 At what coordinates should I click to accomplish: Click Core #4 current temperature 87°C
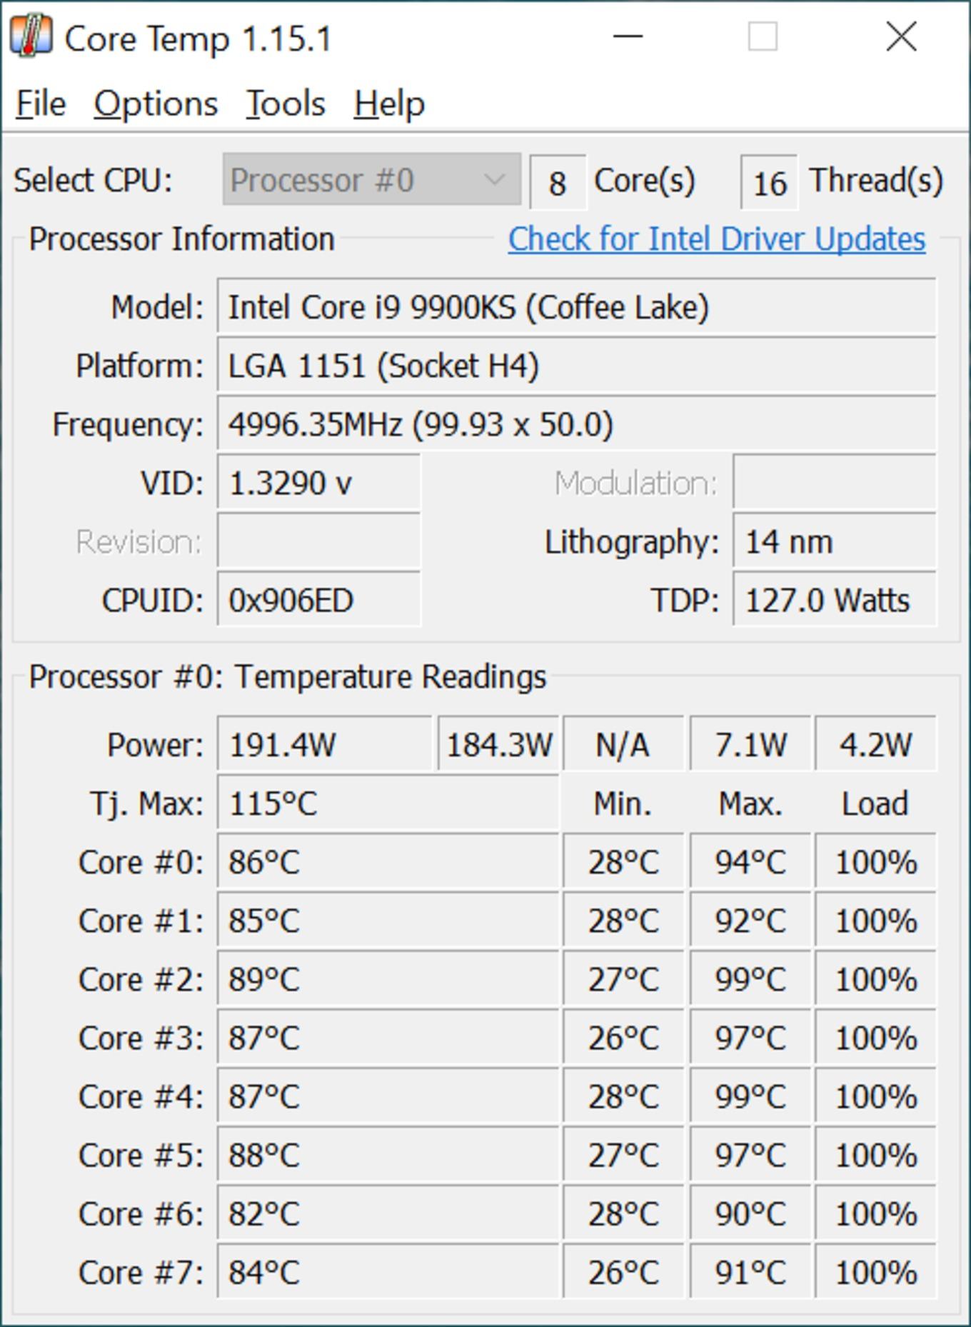click(388, 1096)
